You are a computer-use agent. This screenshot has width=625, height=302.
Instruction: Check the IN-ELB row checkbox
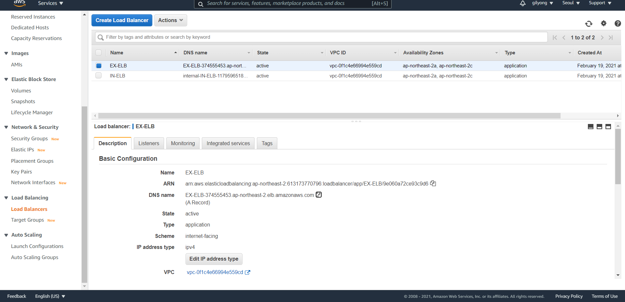[99, 75]
